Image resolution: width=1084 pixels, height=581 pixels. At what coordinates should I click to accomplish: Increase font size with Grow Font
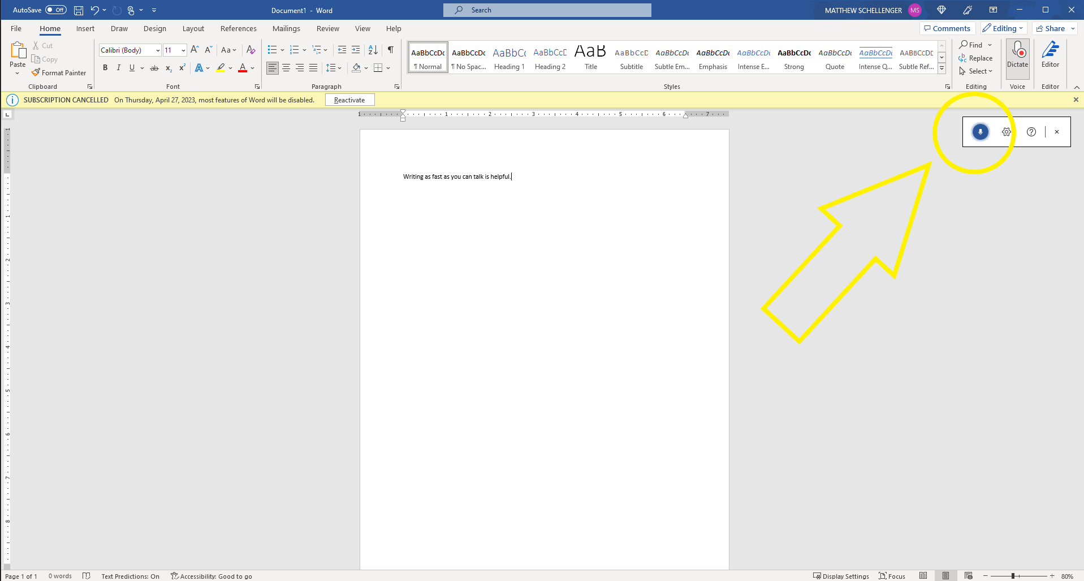pyautogui.click(x=195, y=50)
